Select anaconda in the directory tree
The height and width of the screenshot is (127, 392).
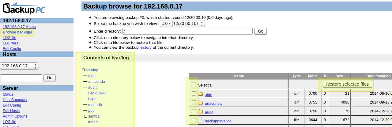click(96, 82)
